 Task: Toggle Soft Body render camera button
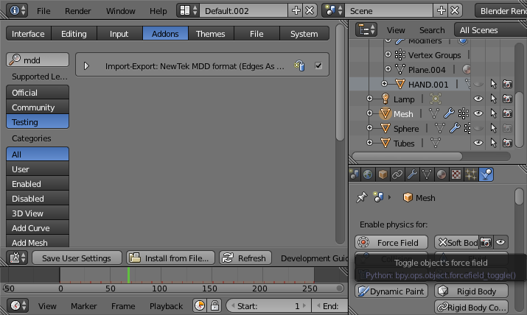[x=486, y=242]
